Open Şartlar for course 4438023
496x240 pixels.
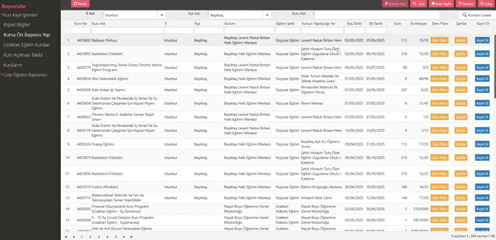(x=461, y=117)
